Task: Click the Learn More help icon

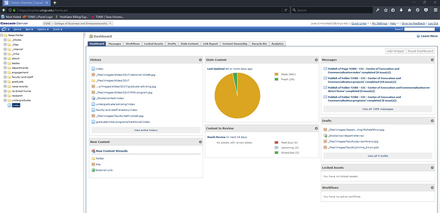Action: click(419, 36)
